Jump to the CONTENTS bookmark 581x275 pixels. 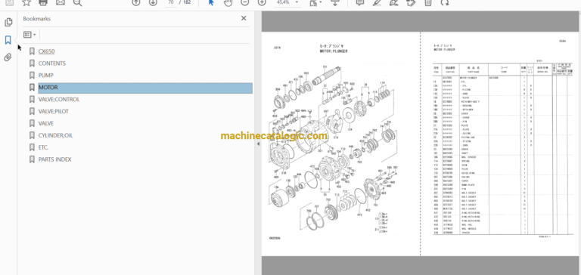point(52,63)
